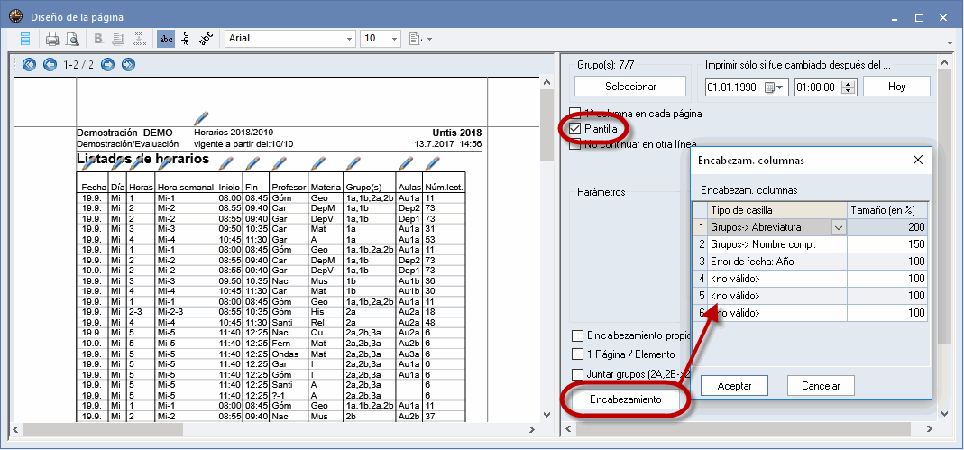Click the toolbar overflow arrow at far right
The height and width of the screenshot is (450, 964).
tap(950, 43)
